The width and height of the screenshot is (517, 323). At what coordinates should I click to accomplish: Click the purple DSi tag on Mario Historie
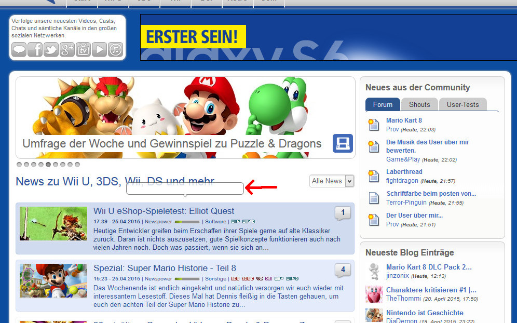coord(268,279)
